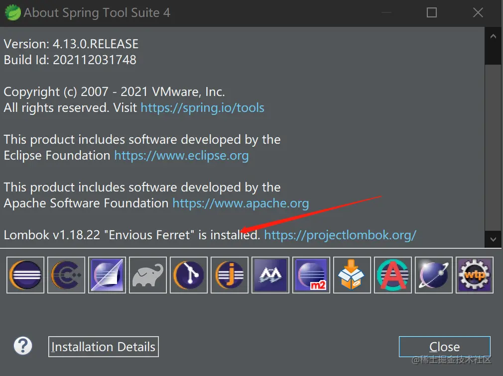Close the window with title bar X

pos(478,13)
